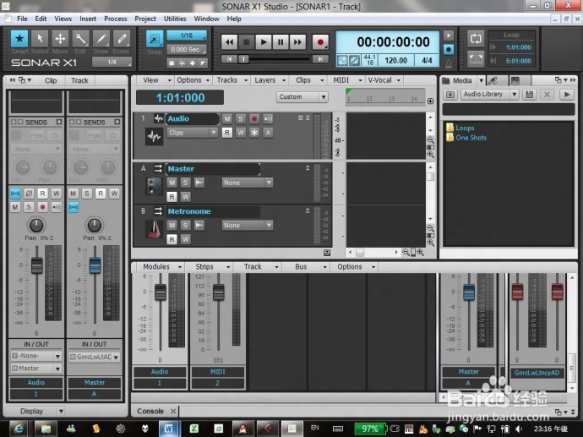Click the Metronome bus icon

154,229
